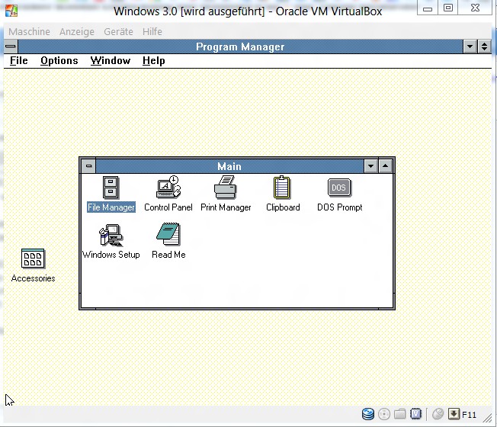The height and width of the screenshot is (427, 497).
Task: Click the F11 host key label
Action: (469, 415)
